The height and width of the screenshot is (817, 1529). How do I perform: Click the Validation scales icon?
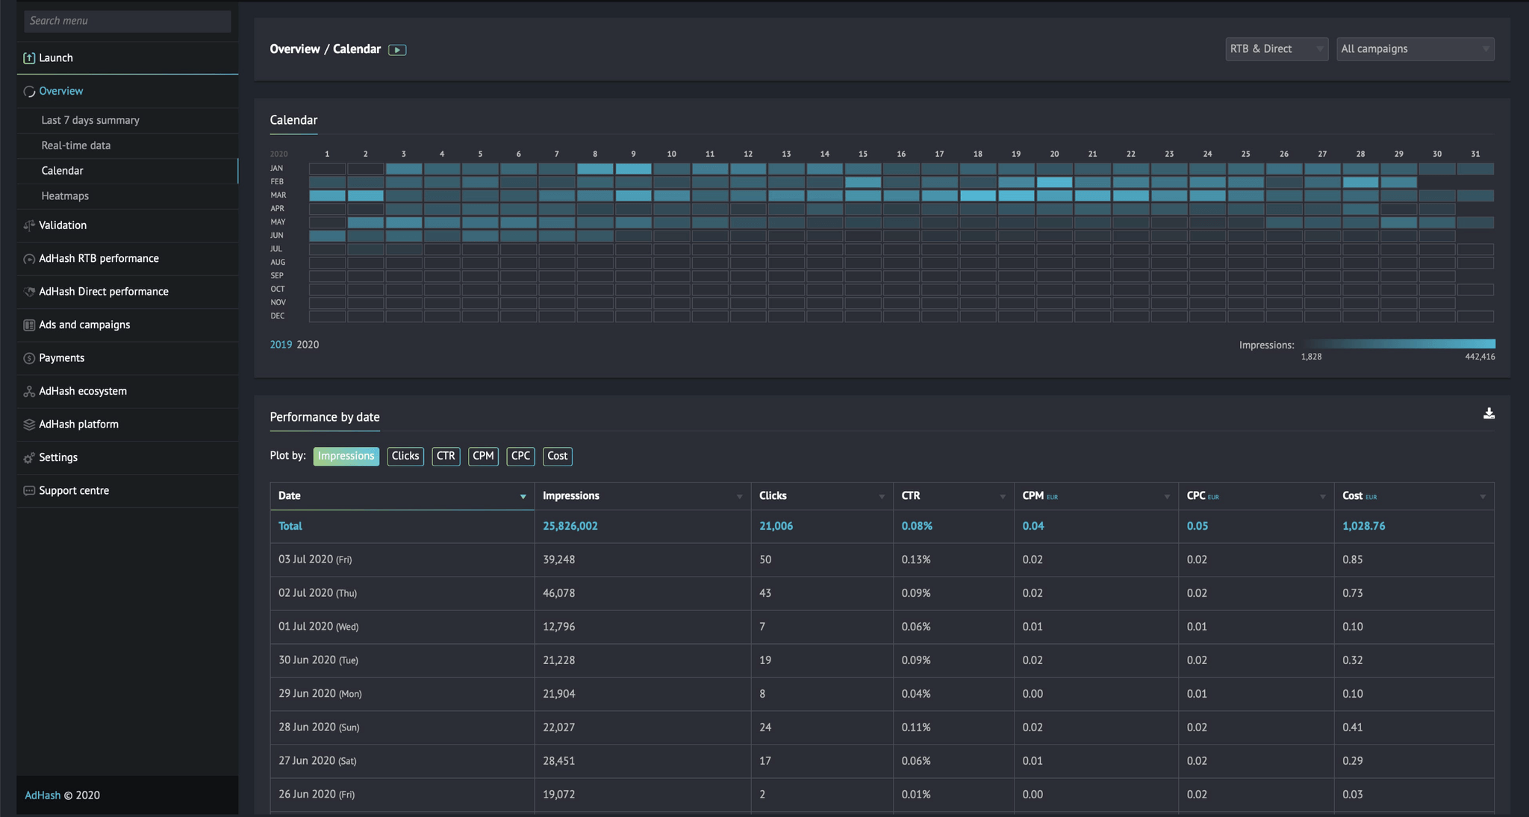coord(29,225)
